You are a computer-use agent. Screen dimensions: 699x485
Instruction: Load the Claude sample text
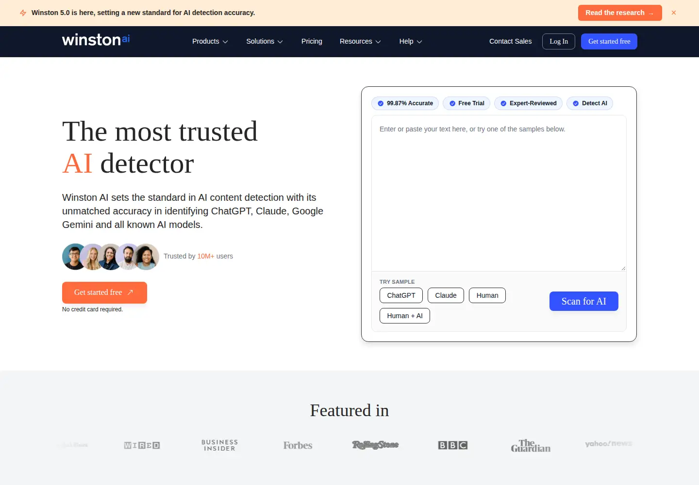click(x=446, y=295)
